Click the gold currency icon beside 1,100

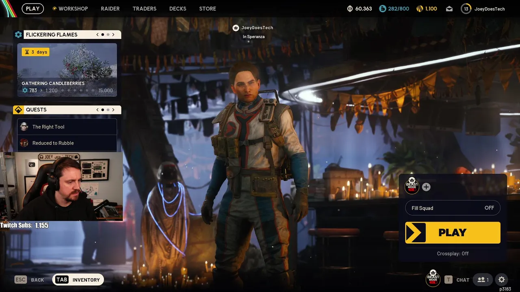tap(420, 9)
